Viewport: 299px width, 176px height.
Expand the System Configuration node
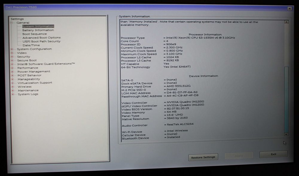tap(12, 49)
